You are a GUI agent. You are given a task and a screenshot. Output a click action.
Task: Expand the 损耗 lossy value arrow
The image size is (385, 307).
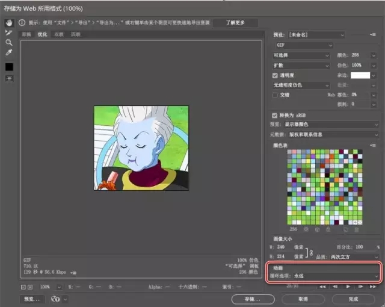[x=374, y=104]
